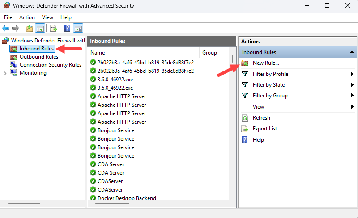Click the Export List action icon
Image resolution: width=358 pixels, height=218 pixels.
[245, 129]
